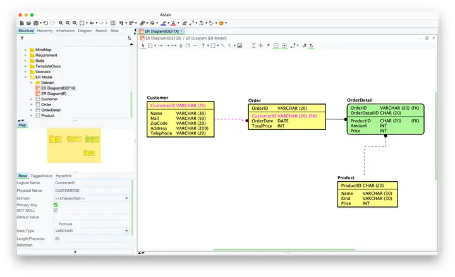This screenshot has width=455, height=277.
Task: Select the Product entity box in diagram
Action: tap(367, 194)
